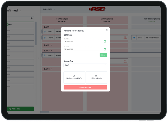Click the UNSCHEDULE button
Screen dimensions: 168x122
[x=85, y=87]
